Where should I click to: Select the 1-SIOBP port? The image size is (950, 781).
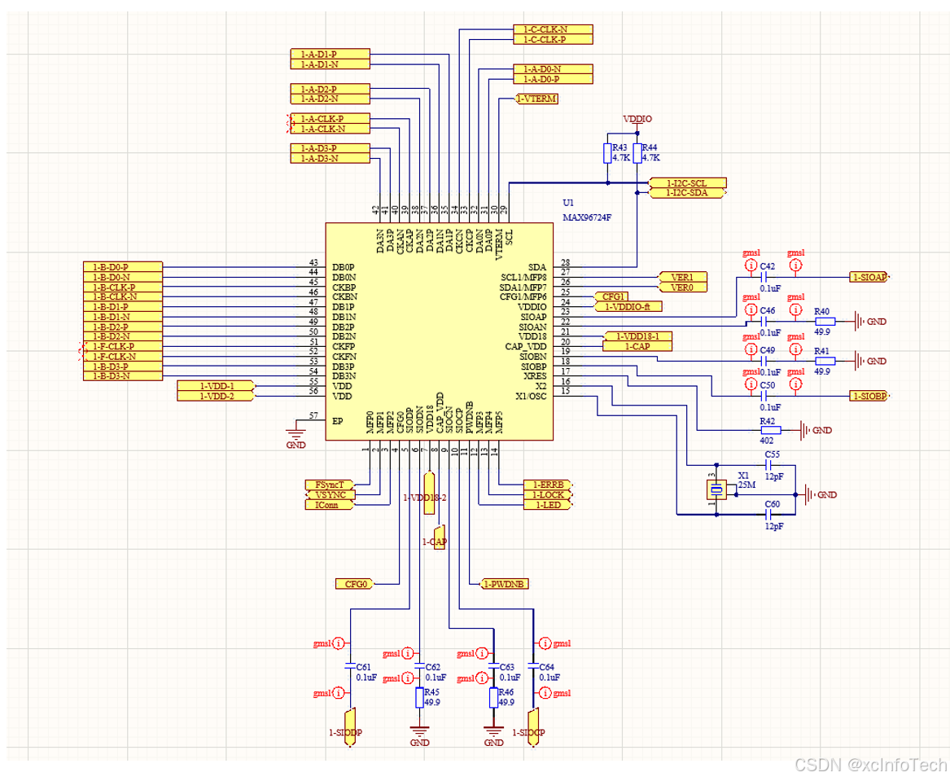point(869,397)
